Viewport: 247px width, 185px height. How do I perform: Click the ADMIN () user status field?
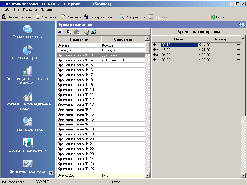tap(71, 182)
